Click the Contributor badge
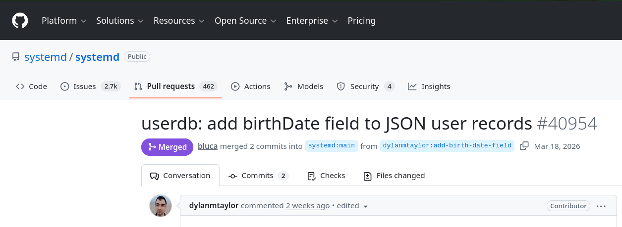Viewport: 622px width, 227px height. 568,206
